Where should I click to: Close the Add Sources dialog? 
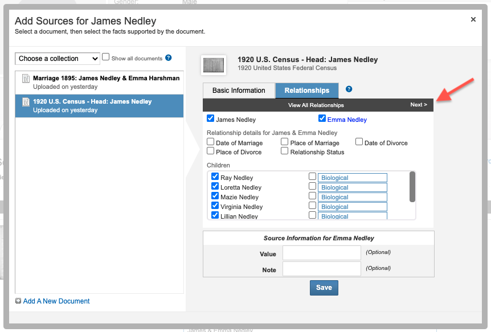click(473, 19)
